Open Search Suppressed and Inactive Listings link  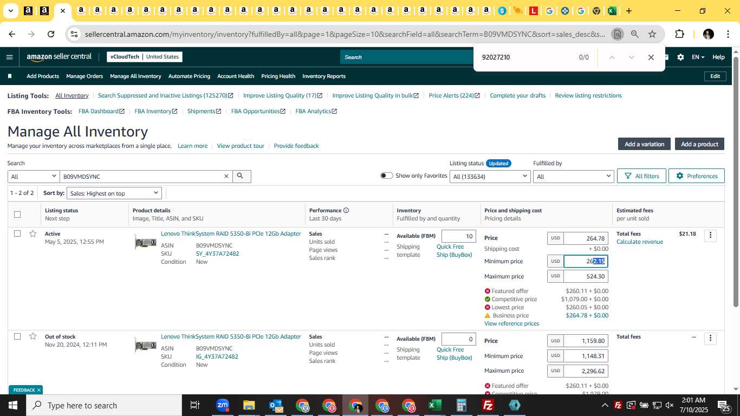(166, 95)
